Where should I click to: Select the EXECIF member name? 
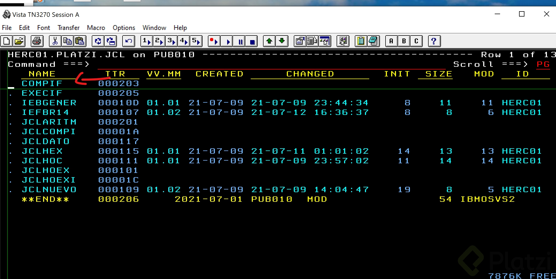(x=42, y=93)
